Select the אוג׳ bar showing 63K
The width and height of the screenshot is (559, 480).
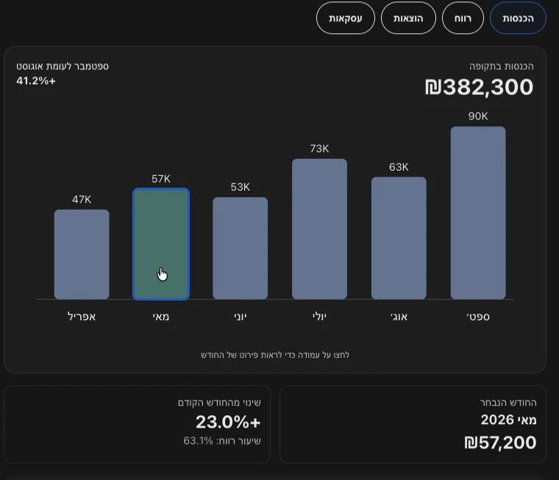click(399, 238)
